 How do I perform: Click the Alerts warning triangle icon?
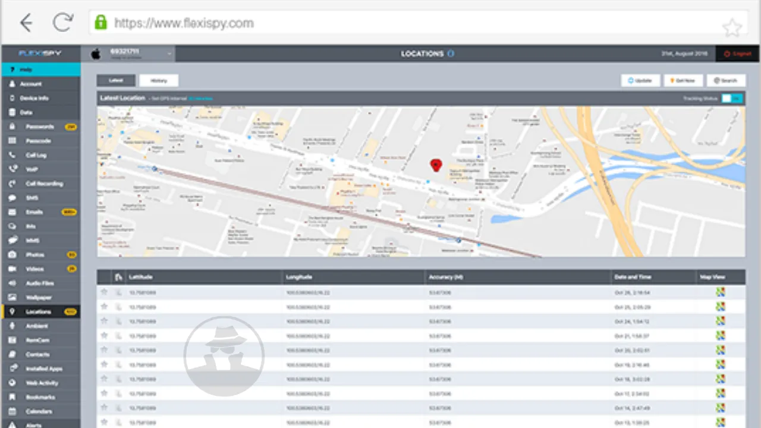click(x=12, y=424)
